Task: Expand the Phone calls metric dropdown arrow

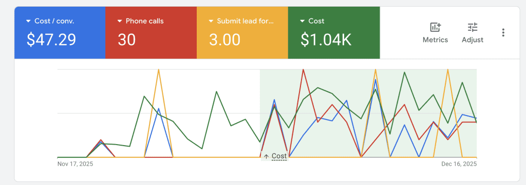Action: point(120,21)
